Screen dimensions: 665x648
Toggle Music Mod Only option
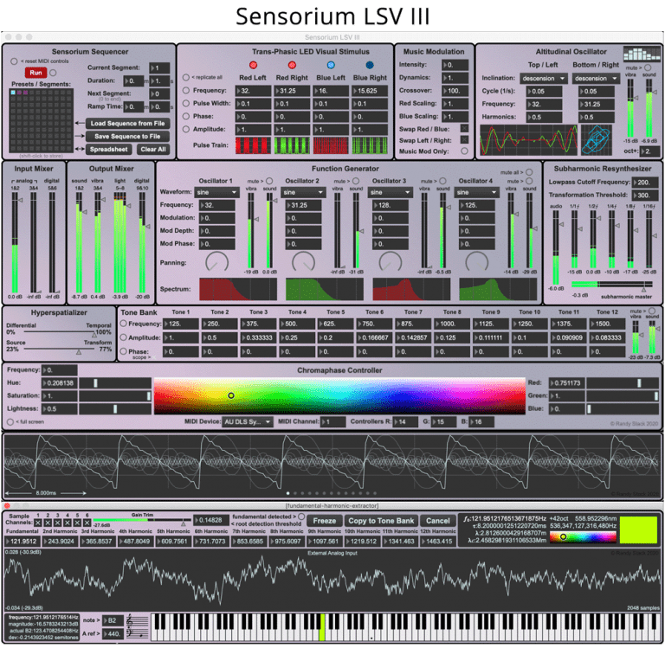pyautogui.click(x=465, y=151)
